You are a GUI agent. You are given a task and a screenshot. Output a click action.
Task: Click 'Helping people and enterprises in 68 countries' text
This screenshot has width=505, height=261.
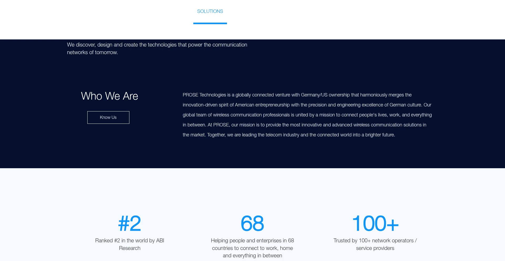tap(252, 248)
